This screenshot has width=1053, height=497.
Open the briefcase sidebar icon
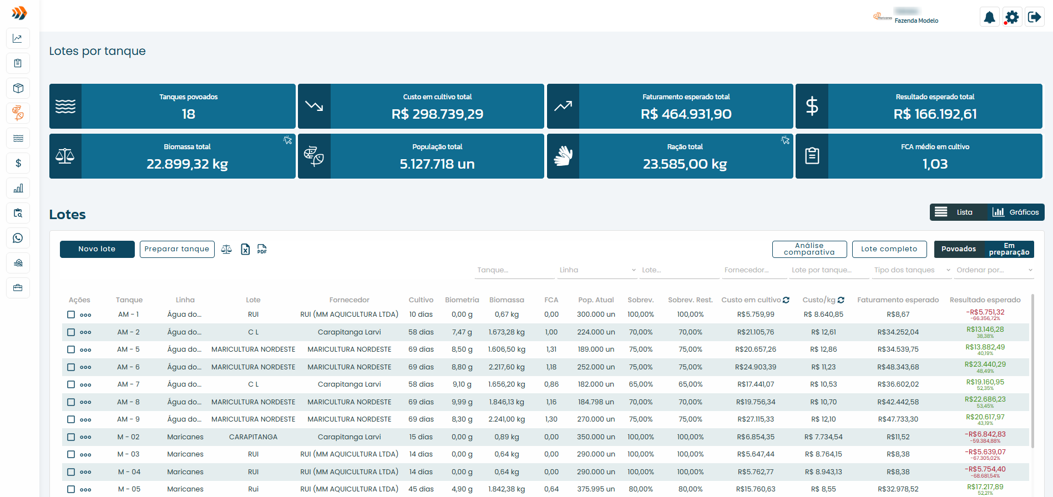18,288
